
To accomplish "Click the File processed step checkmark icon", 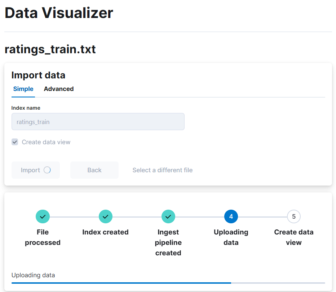I will pyautogui.click(x=43, y=216).
